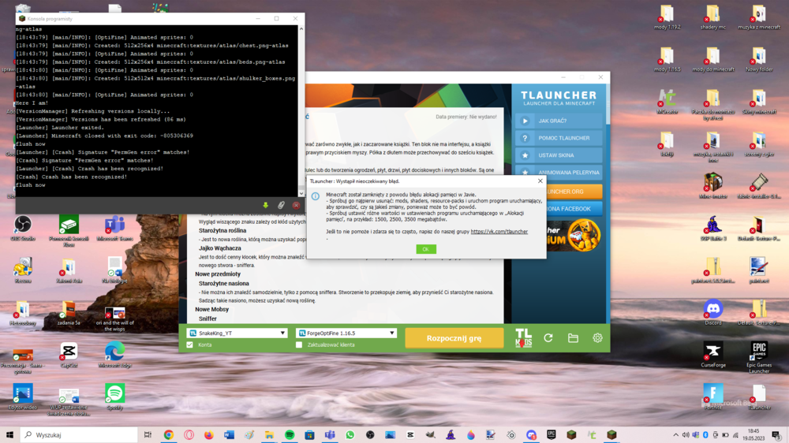Image resolution: width=789 pixels, height=443 pixels.
Task: Click the Wyszukaj taskbar search box
Action: point(79,434)
